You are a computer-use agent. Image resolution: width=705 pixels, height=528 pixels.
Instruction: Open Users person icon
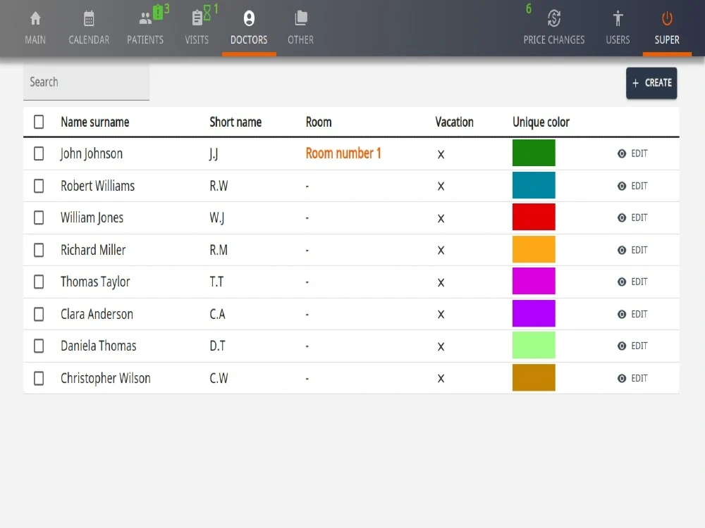[618, 18]
